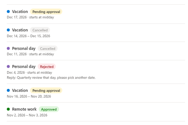Open the cancelled Personal day title
The width and height of the screenshot is (188, 125).
pyautogui.click(x=24, y=49)
